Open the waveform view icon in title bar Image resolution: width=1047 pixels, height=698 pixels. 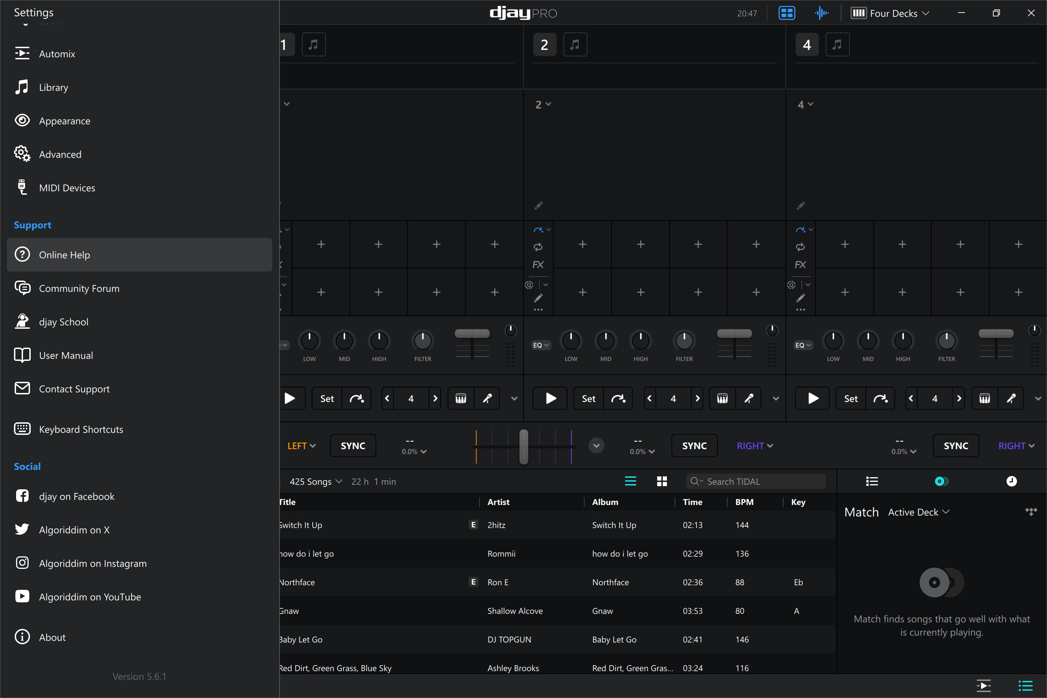click(x=821, y=13)
